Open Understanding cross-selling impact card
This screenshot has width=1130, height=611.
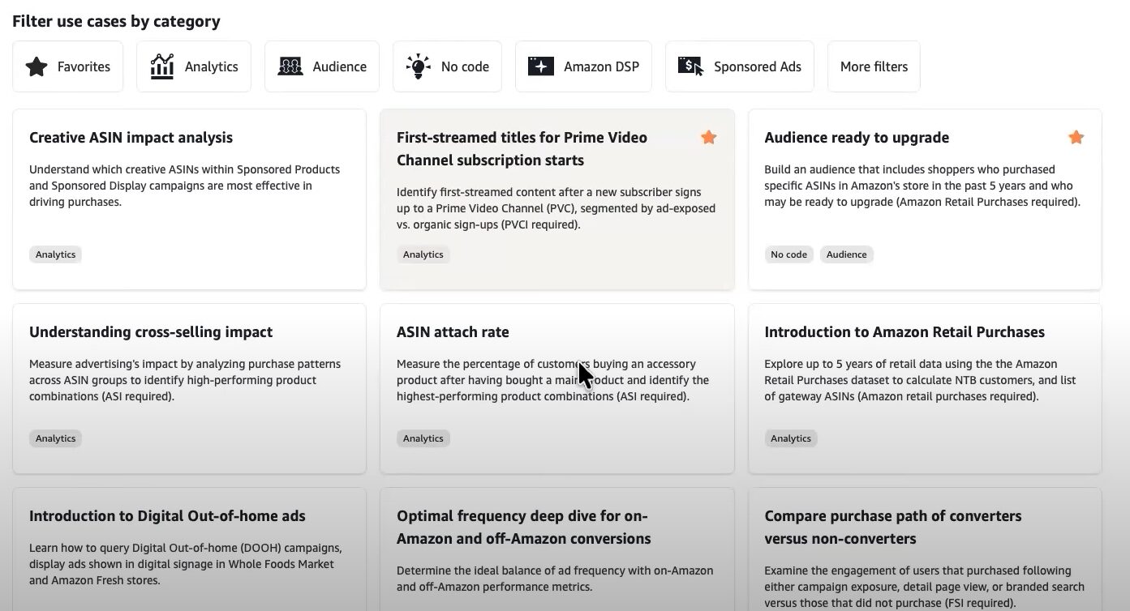pyautogui.click(x=151, y=332)
